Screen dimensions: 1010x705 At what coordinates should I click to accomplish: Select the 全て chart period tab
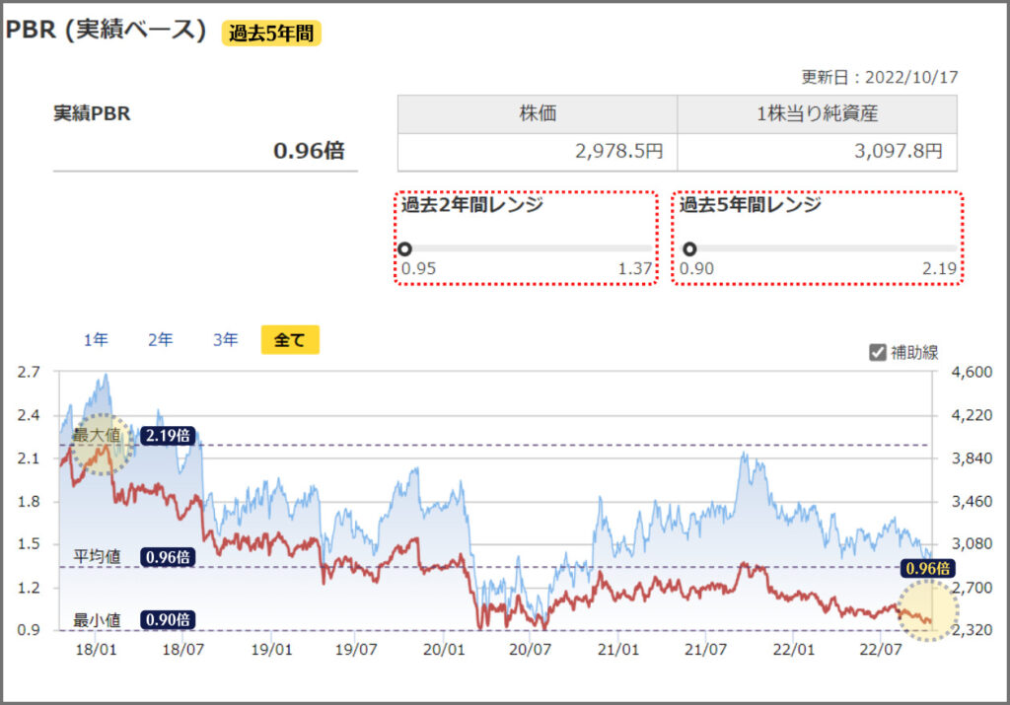290,340
